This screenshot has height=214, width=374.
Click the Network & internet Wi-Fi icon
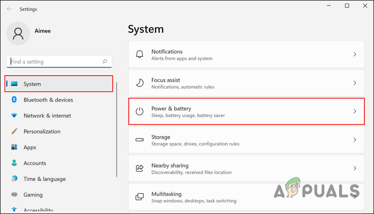click(x=14, y=116)
